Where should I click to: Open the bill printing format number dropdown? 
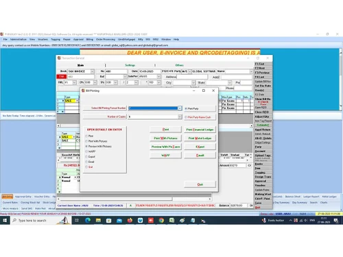180,108
